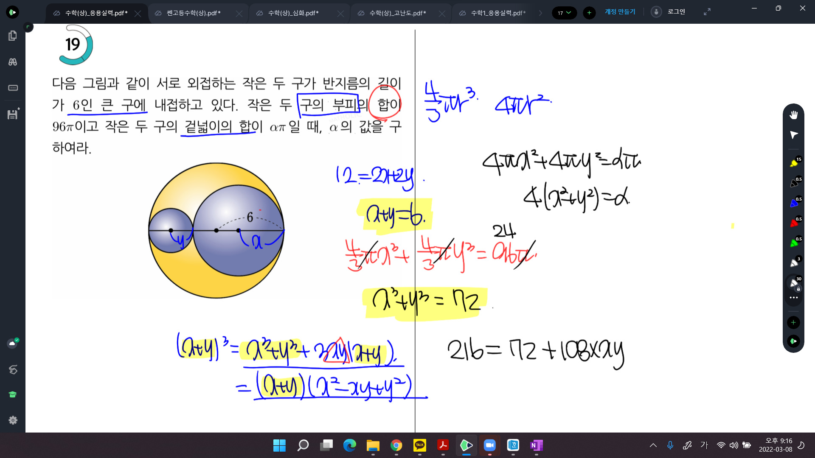Switch to 쎈고등수학(상).pdf tab
The image size is (815, 458).
coord(193,13)
